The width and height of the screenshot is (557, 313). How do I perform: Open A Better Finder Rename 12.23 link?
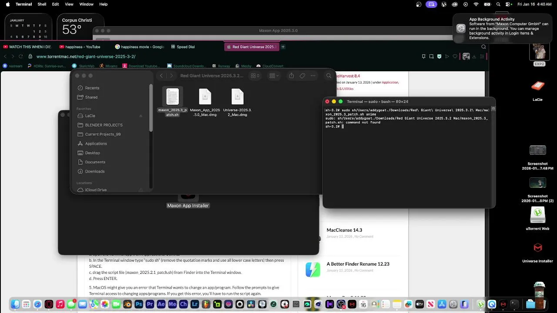pyautogui.click(x=358, y=264)
